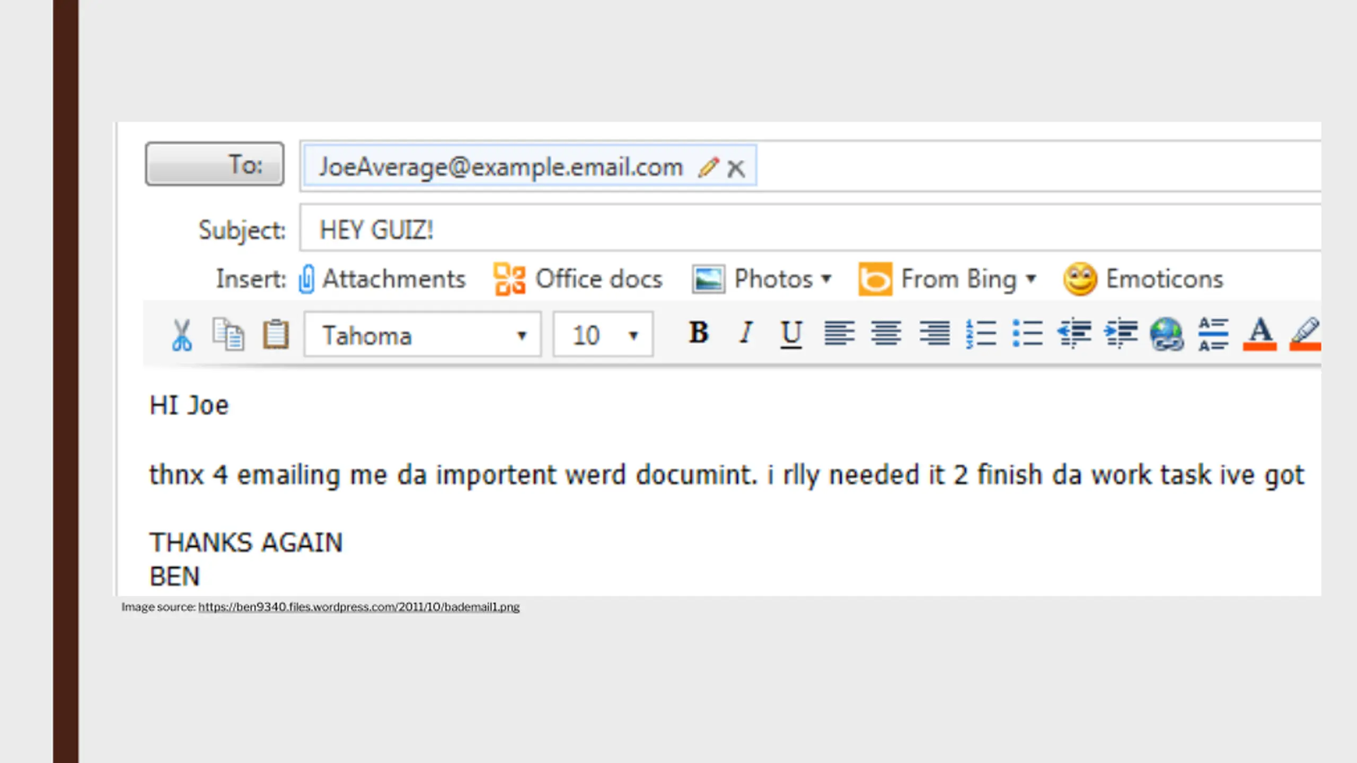Click the Copy icon in toolbar
The image size is (1357, 763).
click(x=228, y=334)
